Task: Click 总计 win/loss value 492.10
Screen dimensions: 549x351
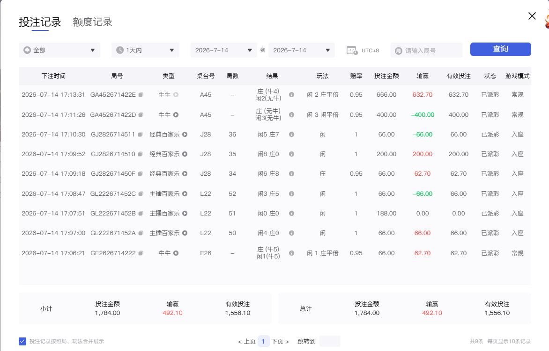Action: coord(432,313)
